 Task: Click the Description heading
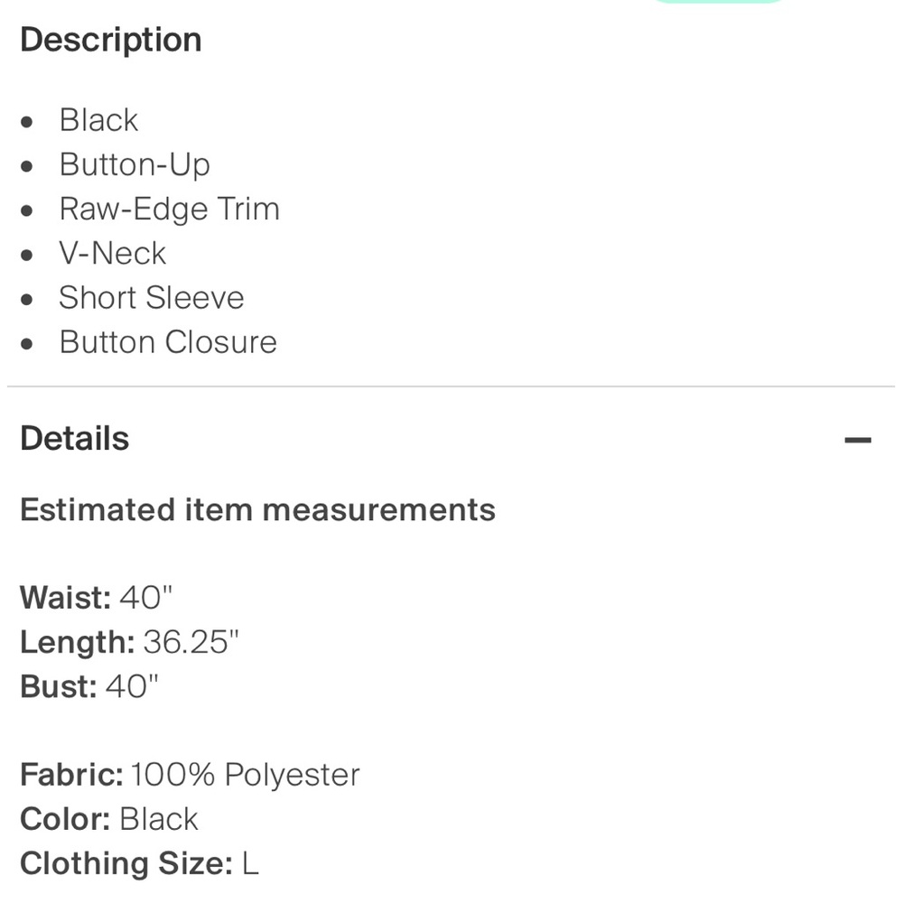point(111,40)
